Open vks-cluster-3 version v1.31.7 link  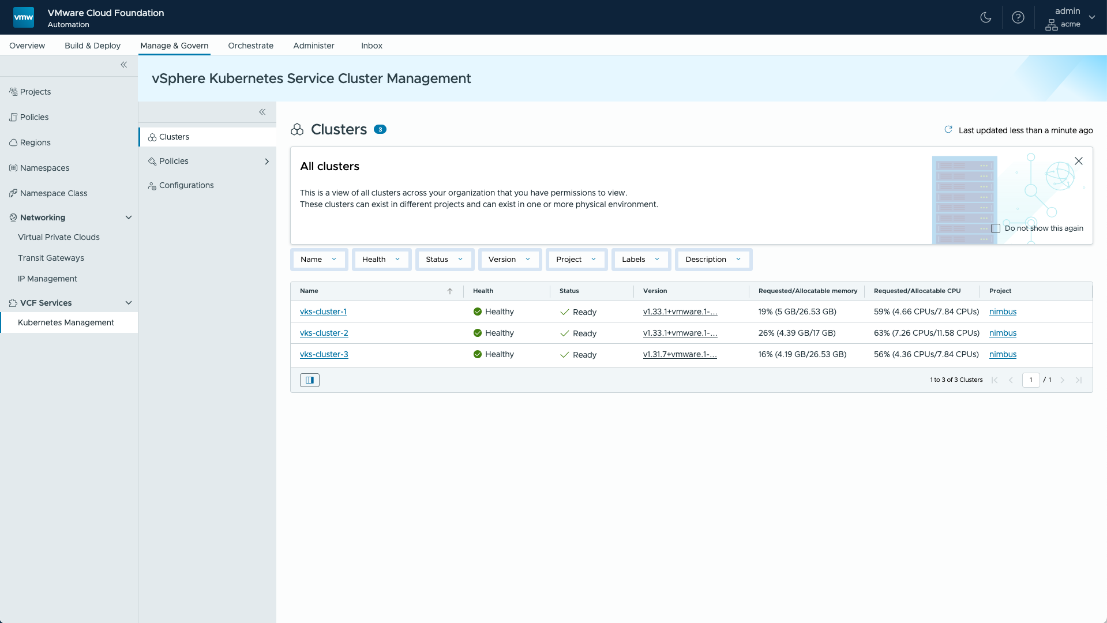680,354
